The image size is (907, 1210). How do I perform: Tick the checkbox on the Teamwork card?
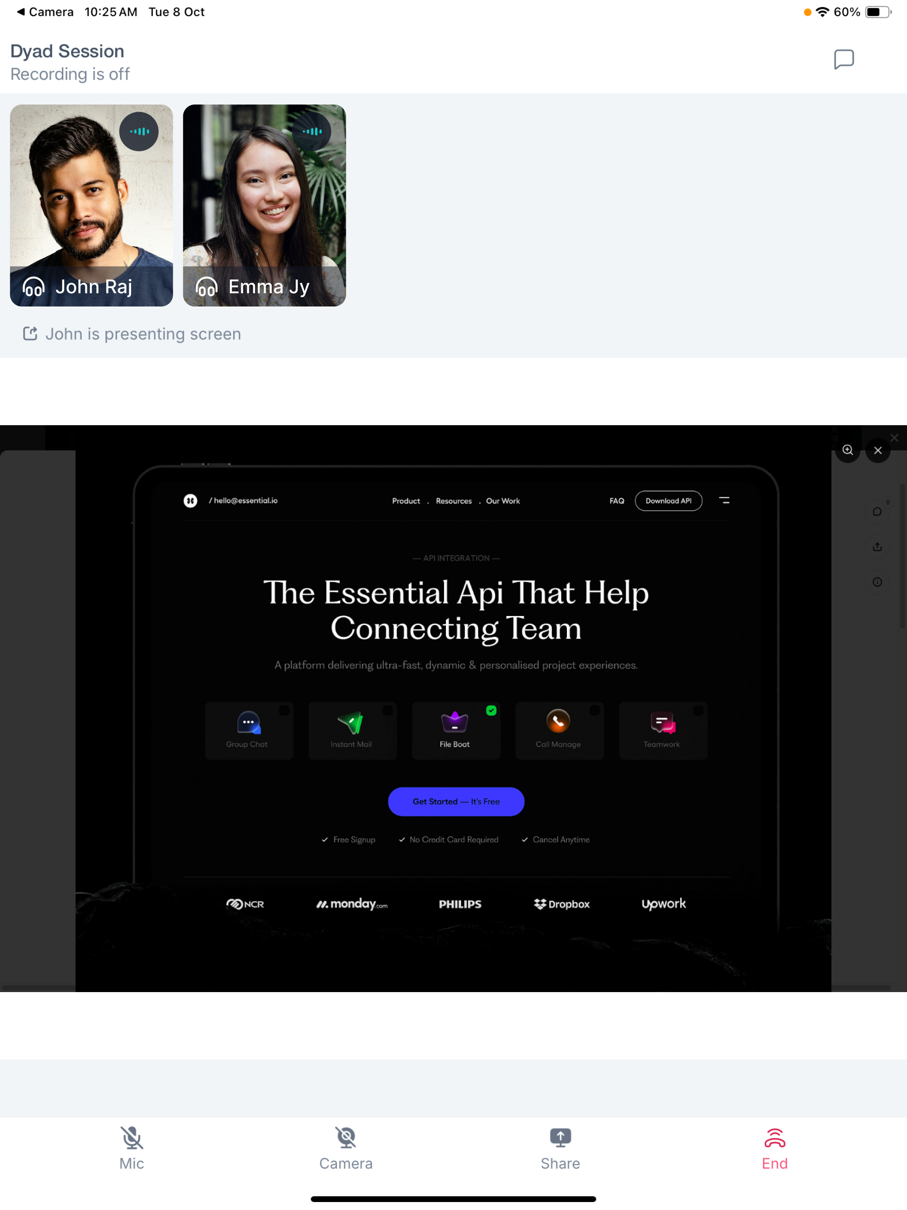coord(698,710)
